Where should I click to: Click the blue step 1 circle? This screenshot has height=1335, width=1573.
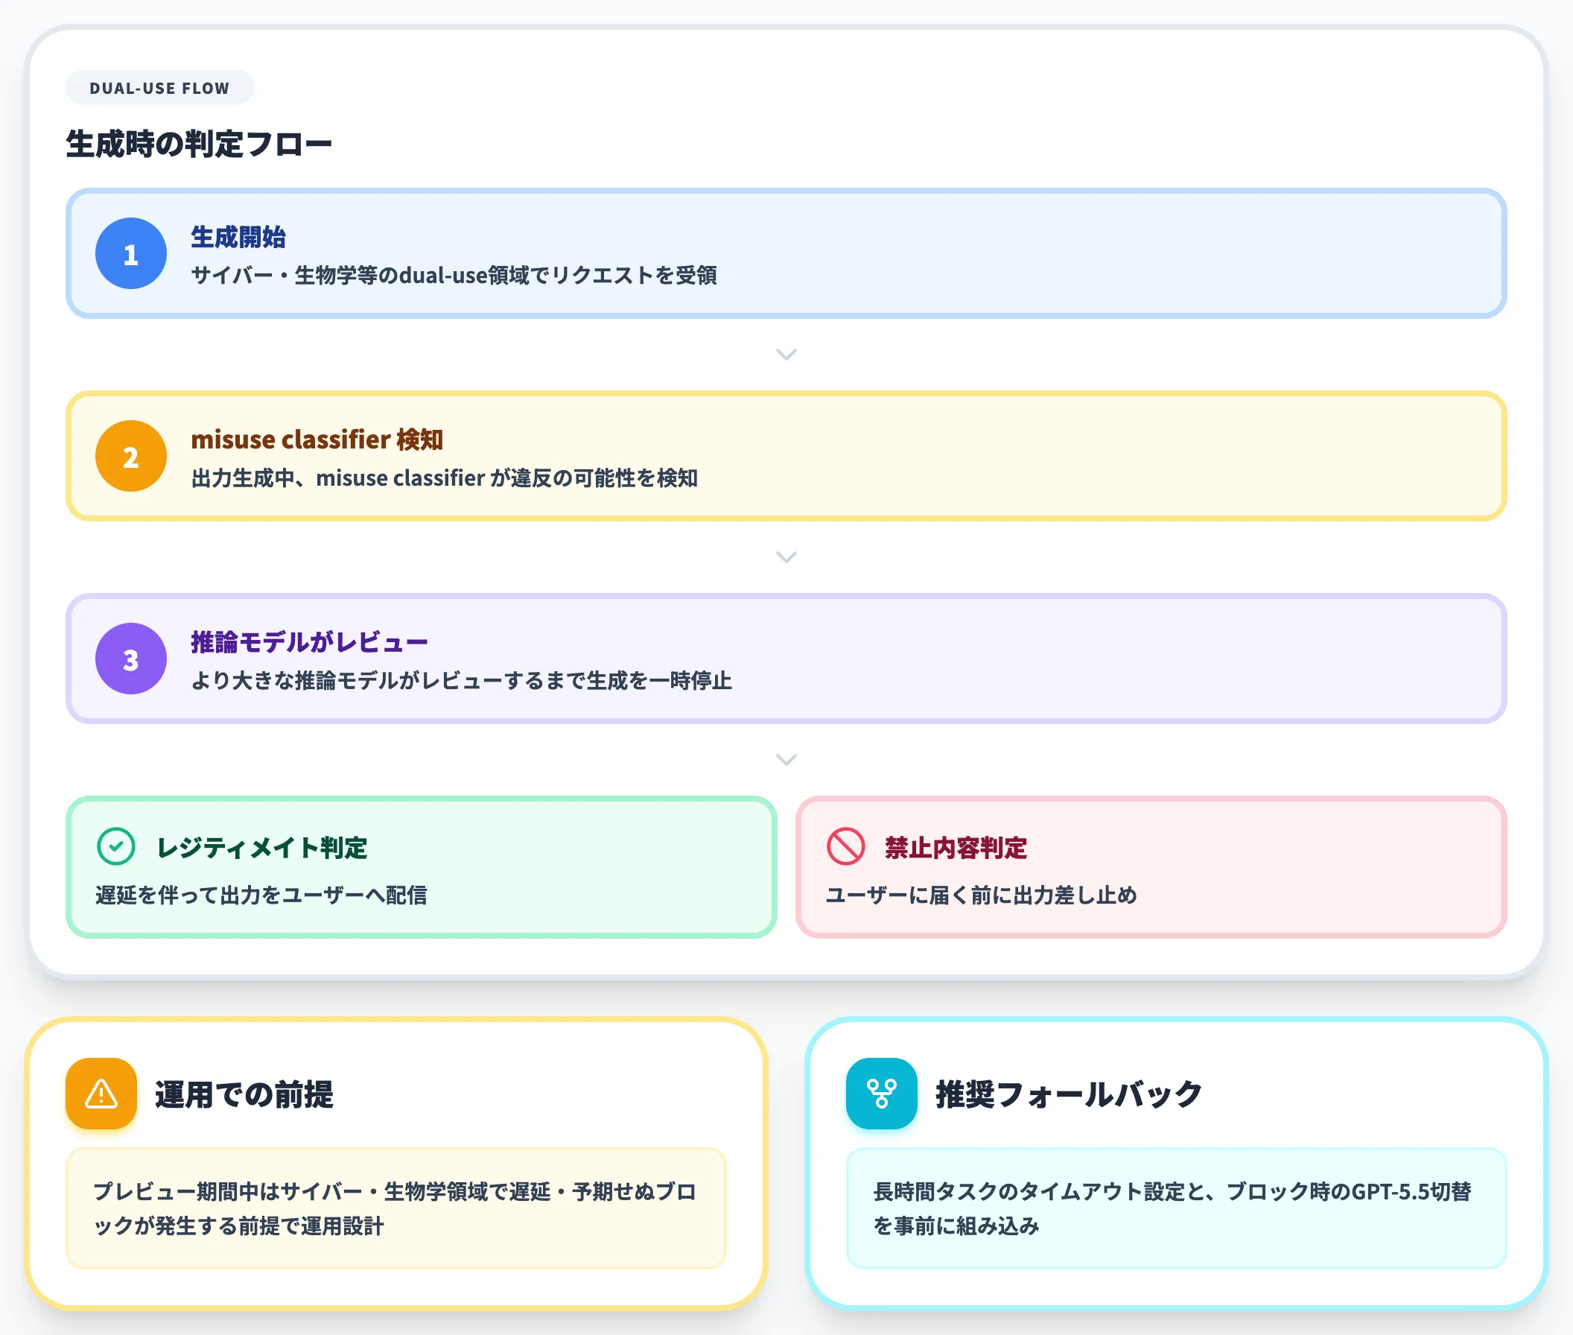click(x=131, y=253)
